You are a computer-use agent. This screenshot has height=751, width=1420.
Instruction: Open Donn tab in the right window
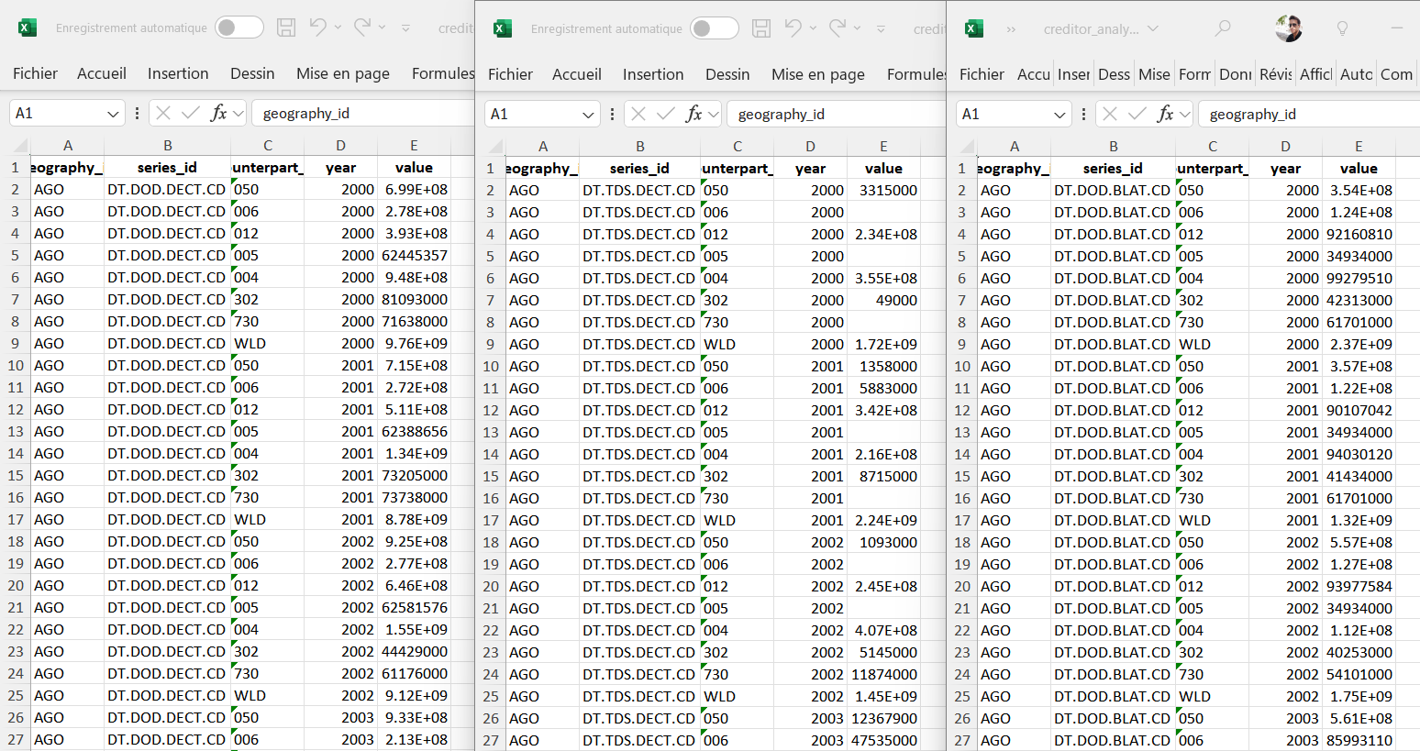point(1235,74)
